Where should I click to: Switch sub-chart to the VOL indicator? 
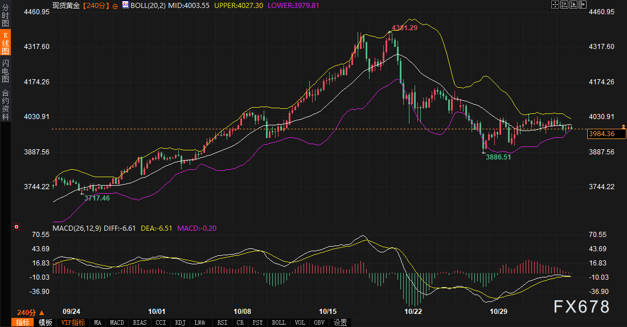(x=300, y=322)
